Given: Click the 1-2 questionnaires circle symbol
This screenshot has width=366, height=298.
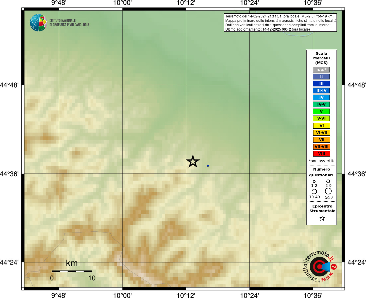Looking at the screenshot, I should 314,181.
